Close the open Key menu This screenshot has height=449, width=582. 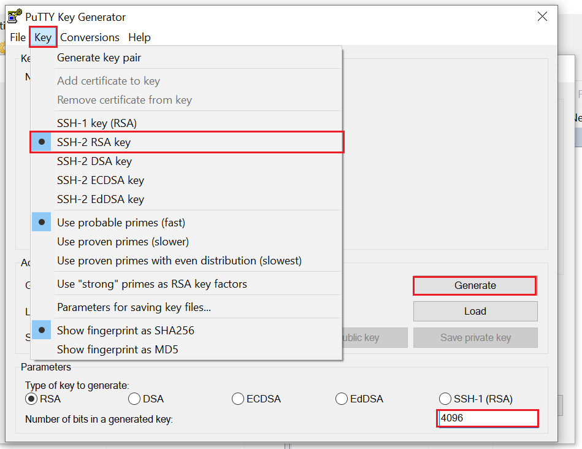click(x=43, y=37)
